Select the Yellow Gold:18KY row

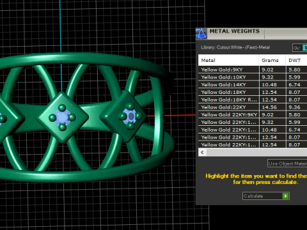(253, 92)
